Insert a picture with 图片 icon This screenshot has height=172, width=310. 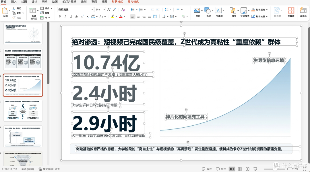[197, 11]
